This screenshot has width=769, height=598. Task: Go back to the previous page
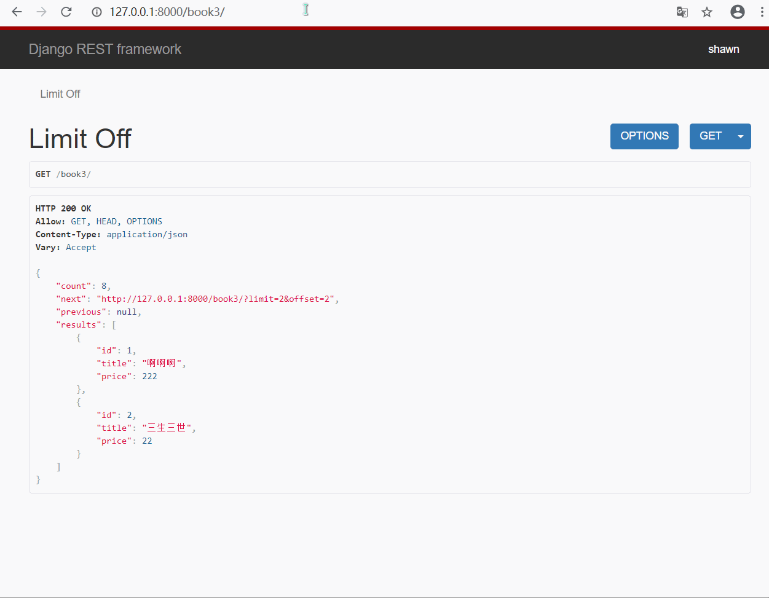(x=17, y=12)
